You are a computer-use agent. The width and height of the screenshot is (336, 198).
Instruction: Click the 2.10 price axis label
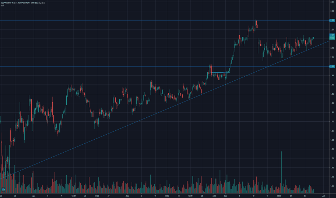pyautogui.click(x=332, y=48)
